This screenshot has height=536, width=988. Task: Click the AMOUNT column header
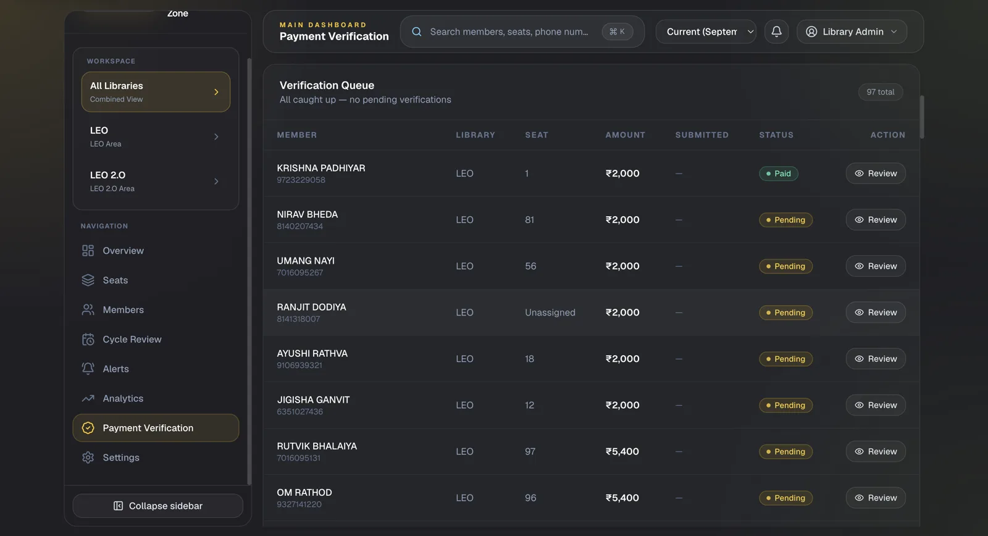point(625,135)
